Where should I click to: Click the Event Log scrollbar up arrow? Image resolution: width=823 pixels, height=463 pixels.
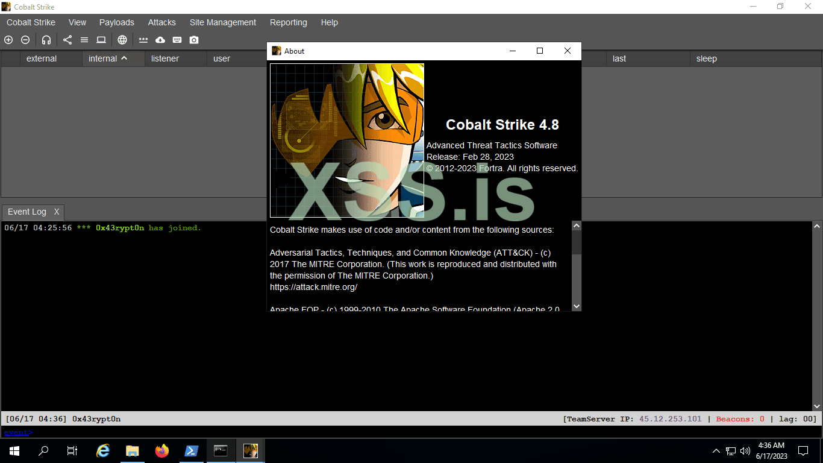pyautogui.click(x=817, y=227)
